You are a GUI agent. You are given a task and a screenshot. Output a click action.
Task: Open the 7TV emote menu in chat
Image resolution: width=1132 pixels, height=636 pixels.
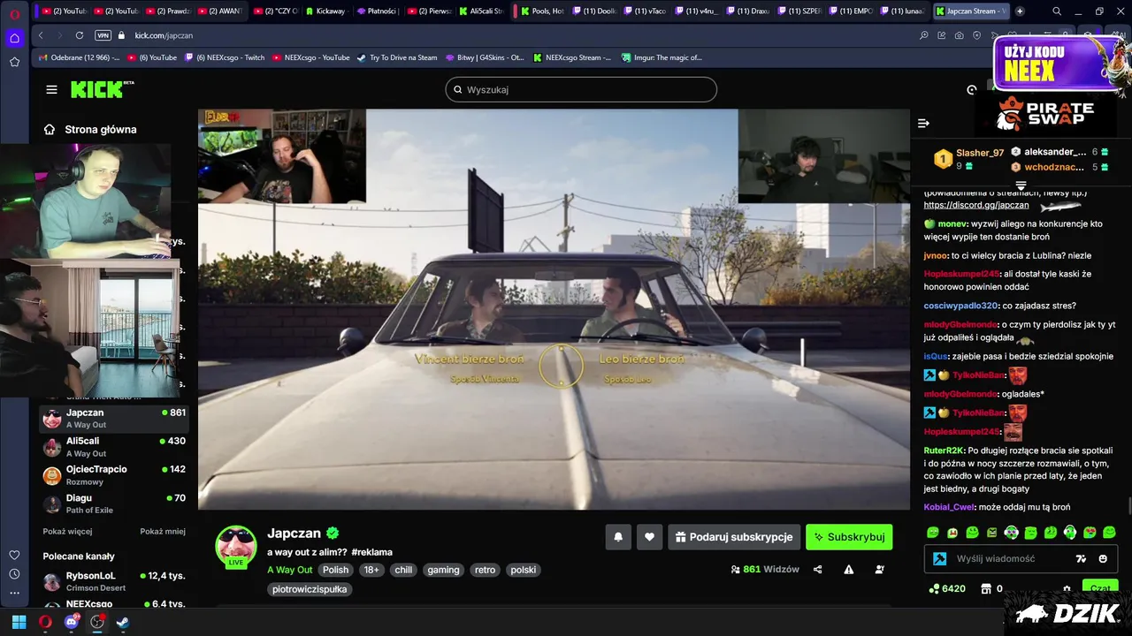point(1081,559)
